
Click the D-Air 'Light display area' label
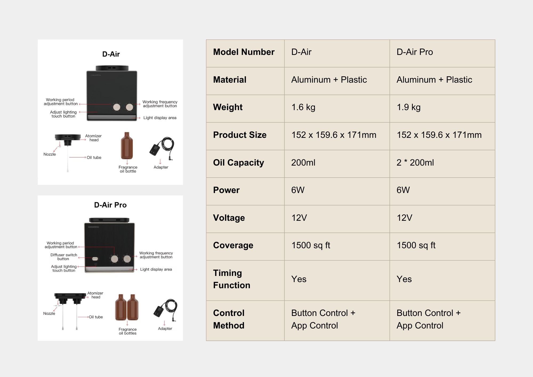[x=160, y=118]
